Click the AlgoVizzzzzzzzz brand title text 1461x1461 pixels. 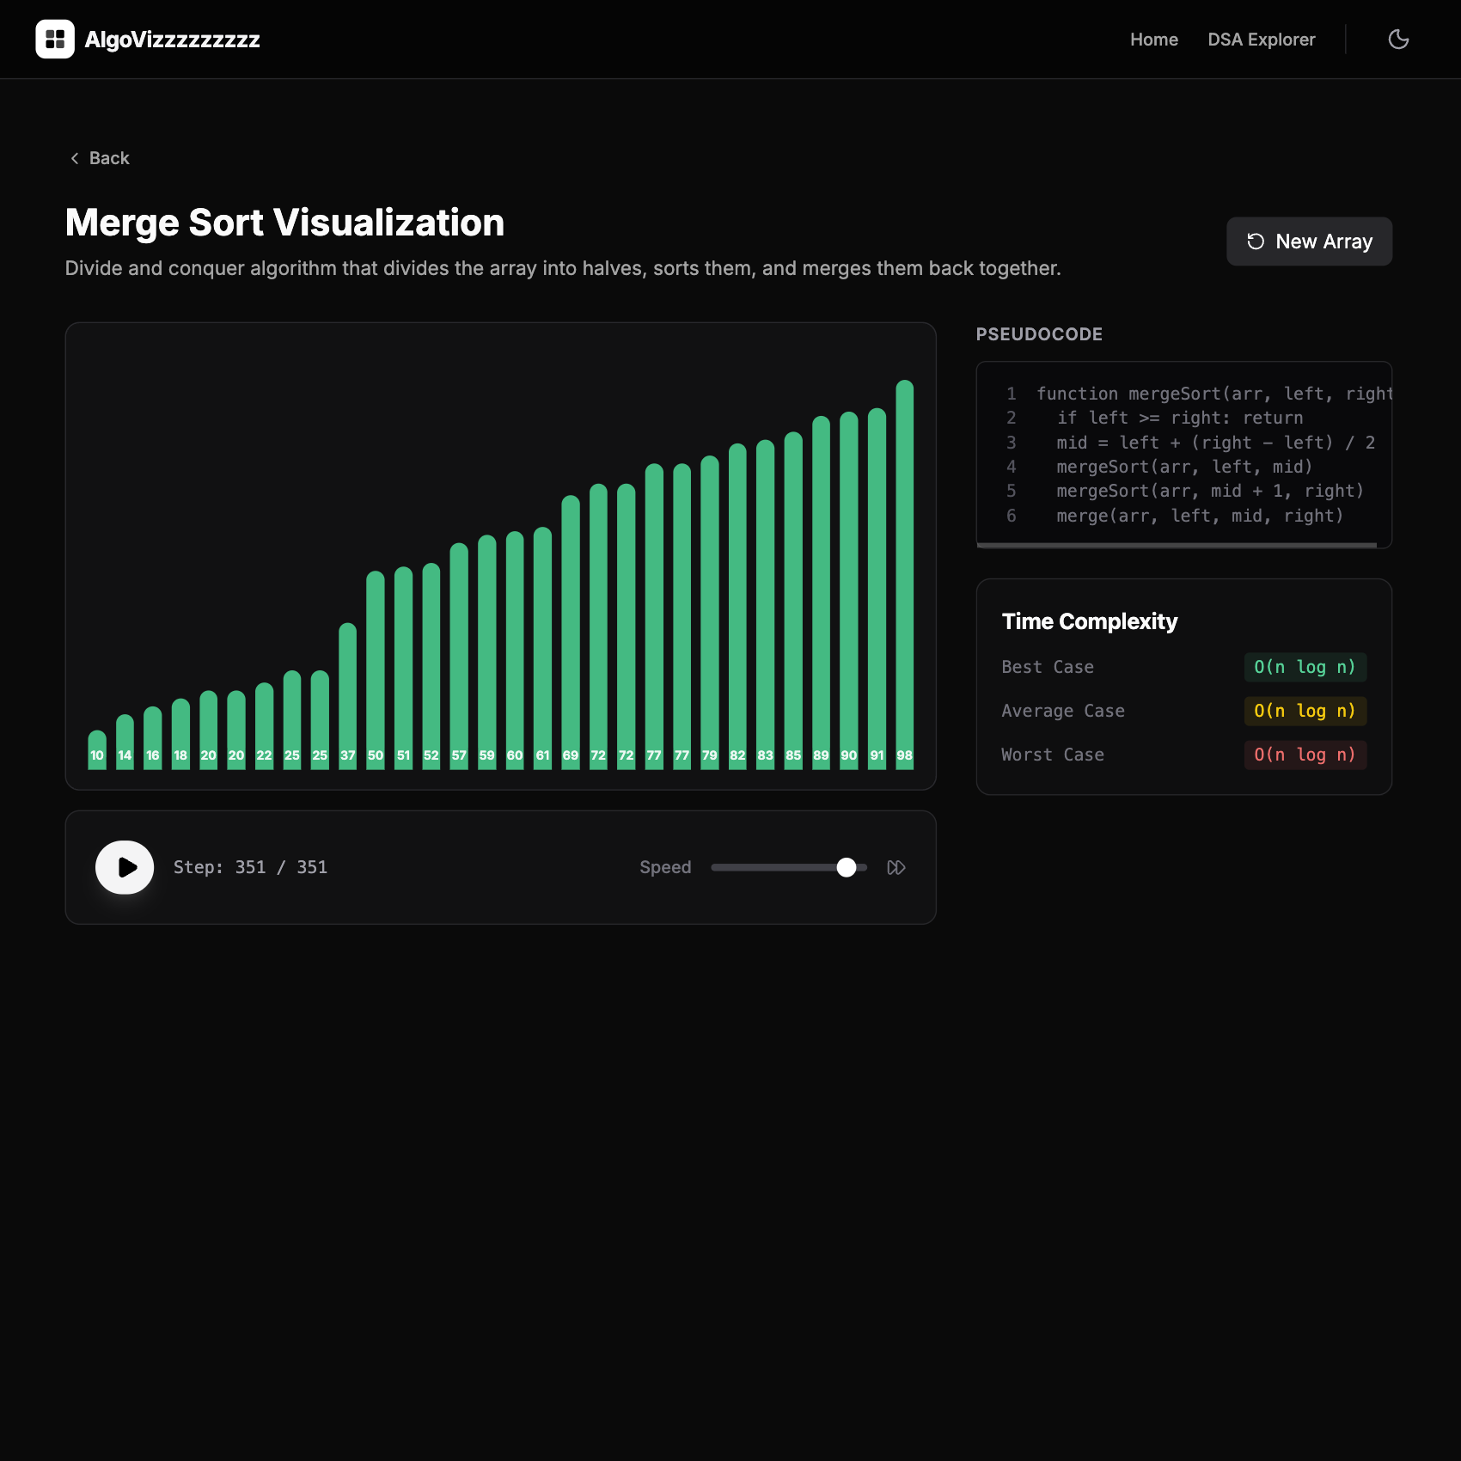click(172, 40)
